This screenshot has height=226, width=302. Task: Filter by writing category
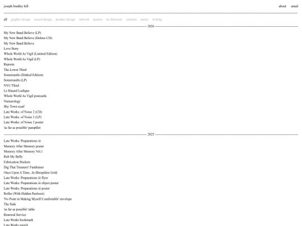(x=157, y=20)
